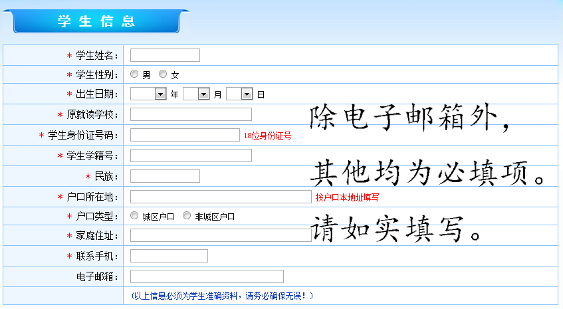Select the 男 (male) gender radio button
Image resolution: width=563 pixels, height=309 pixels.
click(134, 74)
